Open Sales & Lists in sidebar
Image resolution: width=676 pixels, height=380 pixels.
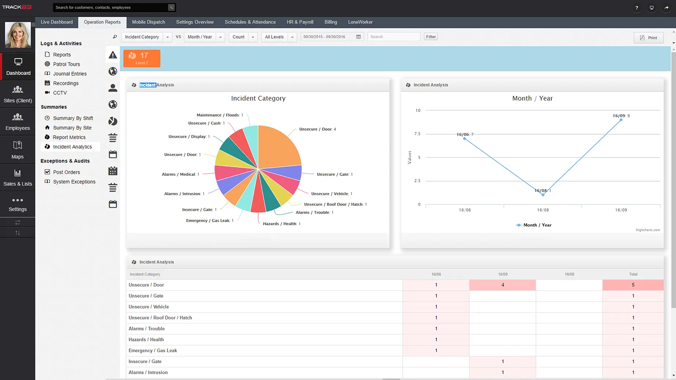pos(18,178)
